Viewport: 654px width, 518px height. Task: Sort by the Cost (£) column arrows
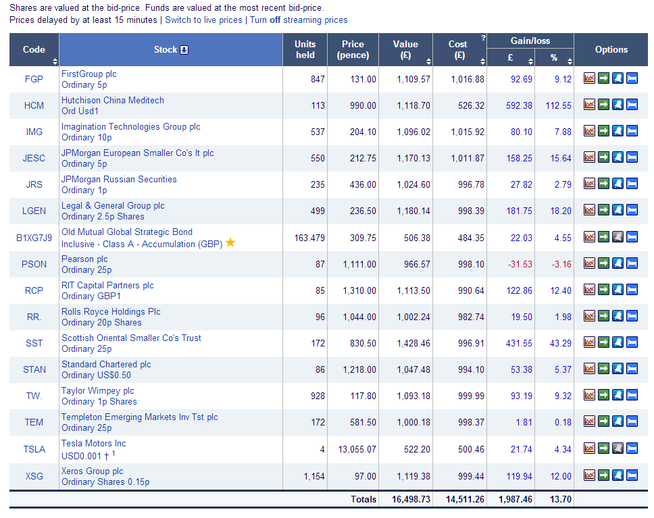tap(482, 61)
